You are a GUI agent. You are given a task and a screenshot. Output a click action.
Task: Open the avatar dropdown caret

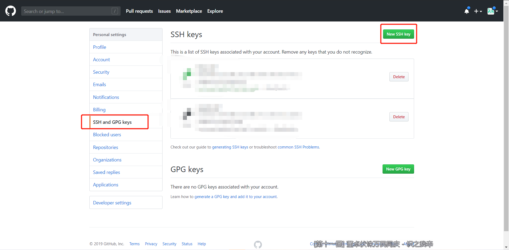coord(497,12)
